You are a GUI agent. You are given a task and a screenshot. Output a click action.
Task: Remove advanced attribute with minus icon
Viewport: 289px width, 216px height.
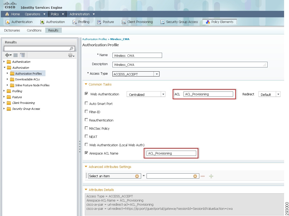click(203, 176)
